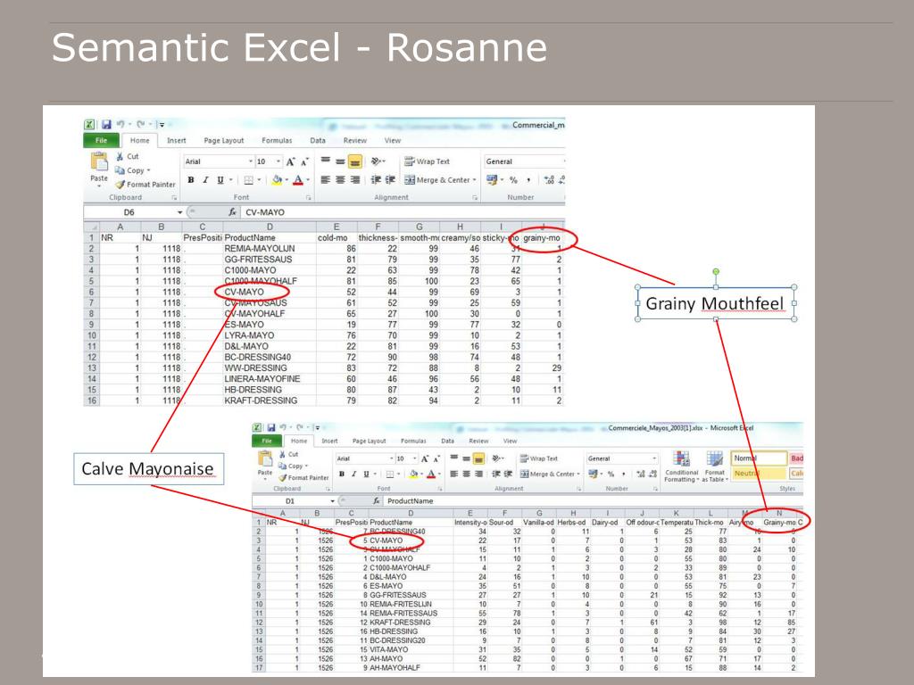Toggle Wrap Text in upper Excel window
Image resolution: width=914 pixels, height=685 pixels.
point(428,161)
